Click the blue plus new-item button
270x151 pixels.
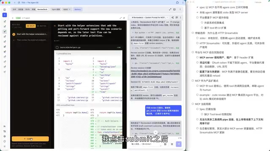point(5,15)
